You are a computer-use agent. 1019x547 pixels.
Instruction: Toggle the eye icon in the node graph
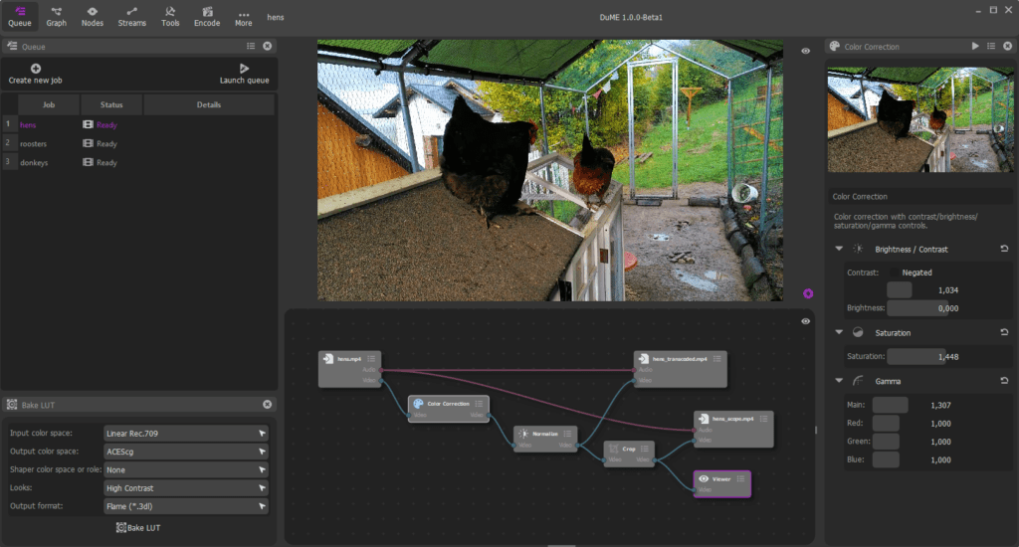coord(806,321)
